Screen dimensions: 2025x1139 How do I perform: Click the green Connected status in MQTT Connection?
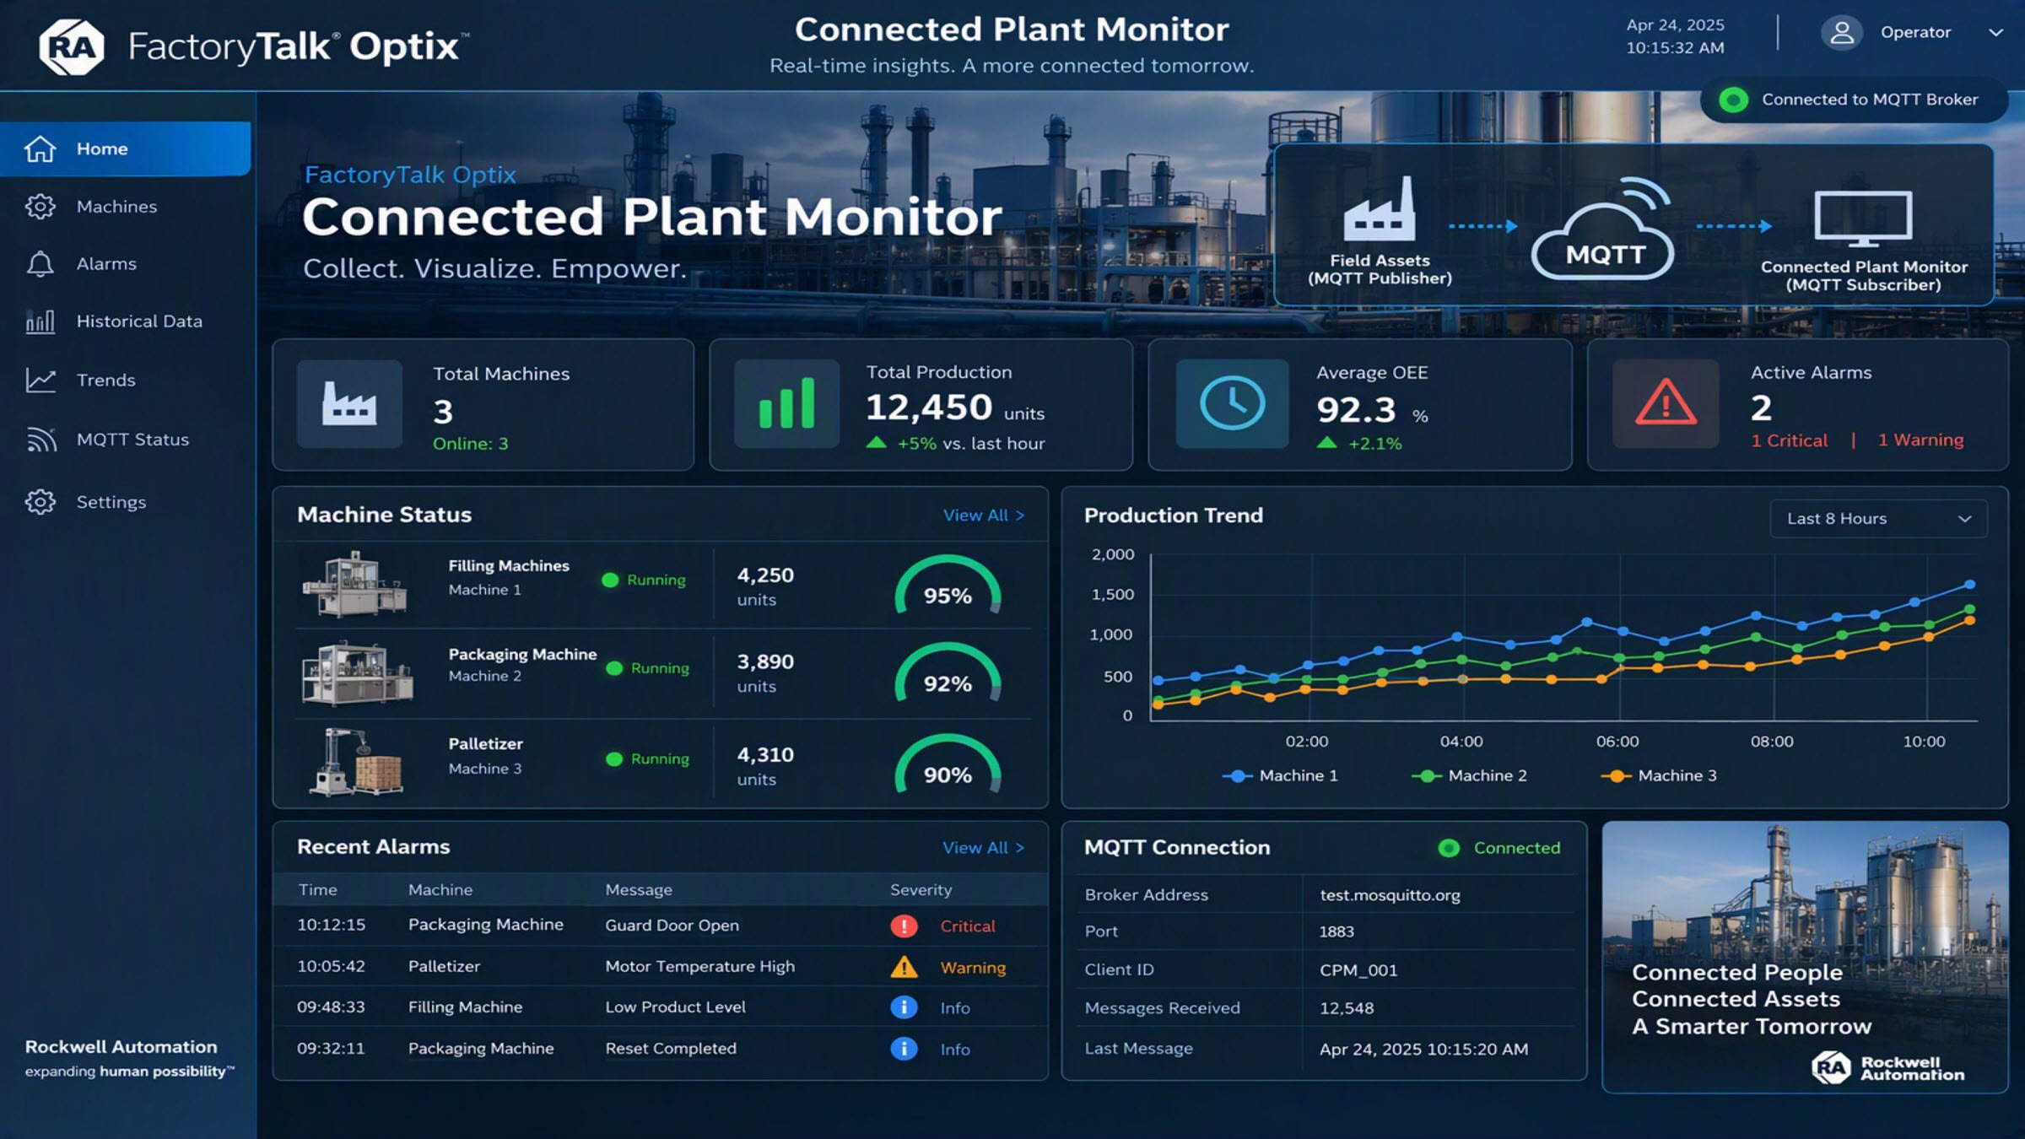tap(1499, 848)
